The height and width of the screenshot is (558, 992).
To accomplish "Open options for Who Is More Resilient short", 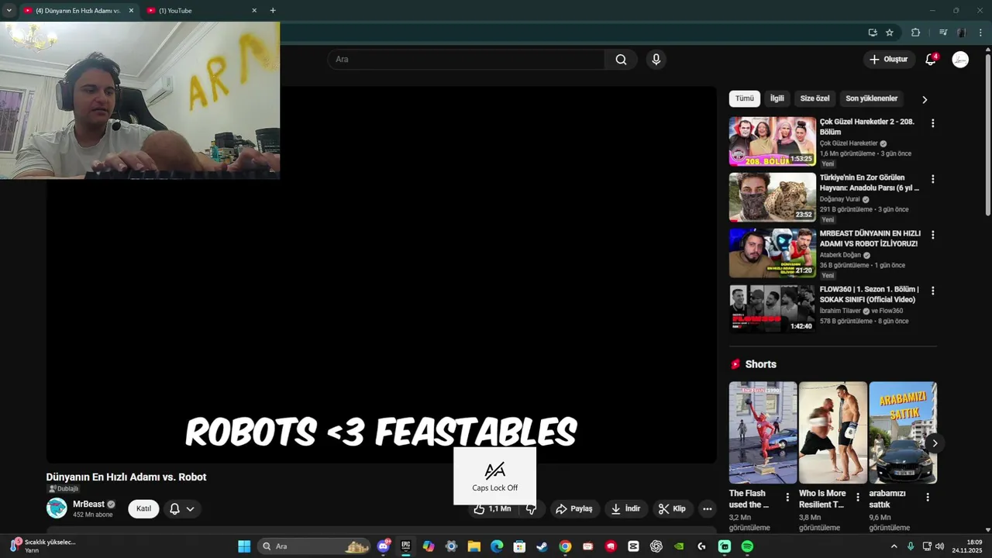I will [857, 498].
